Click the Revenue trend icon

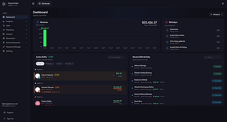(x=38, y=22)
